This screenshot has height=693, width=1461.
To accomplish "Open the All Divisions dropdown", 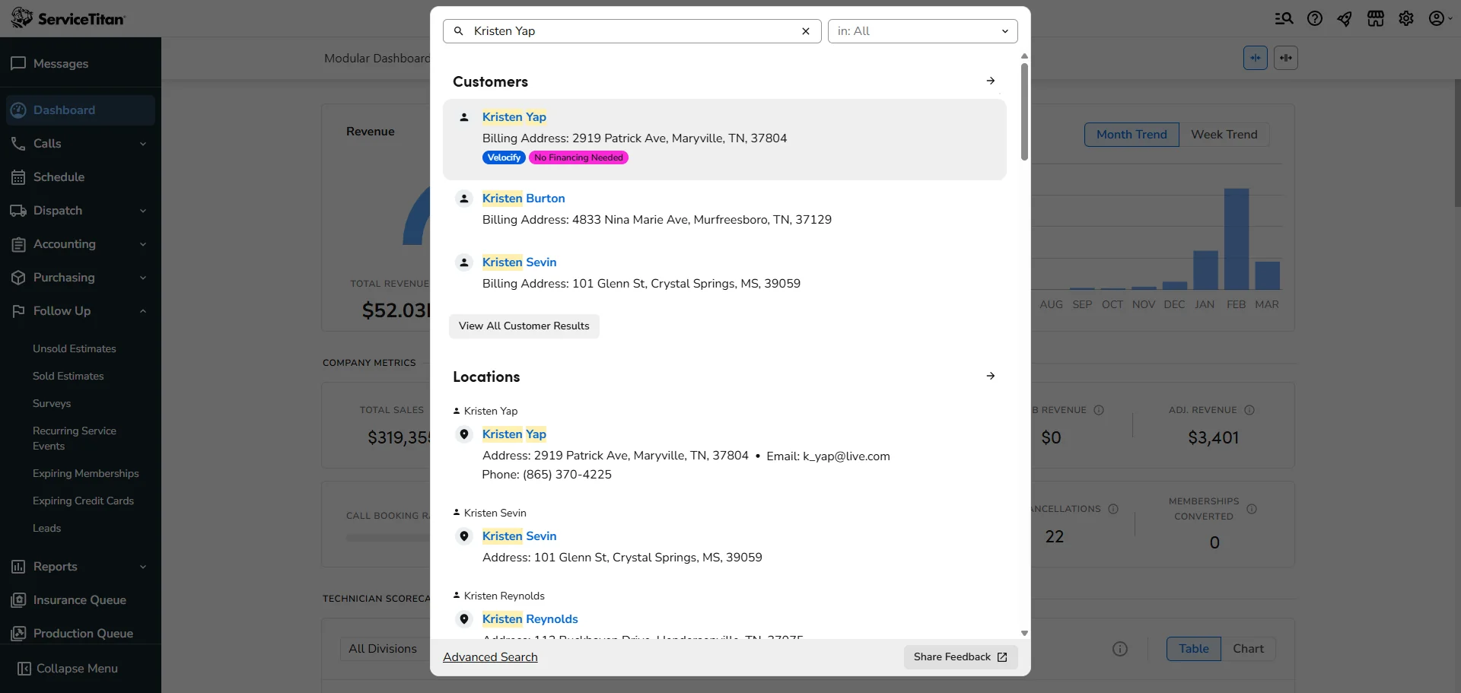I will click(x=384, y=648).
